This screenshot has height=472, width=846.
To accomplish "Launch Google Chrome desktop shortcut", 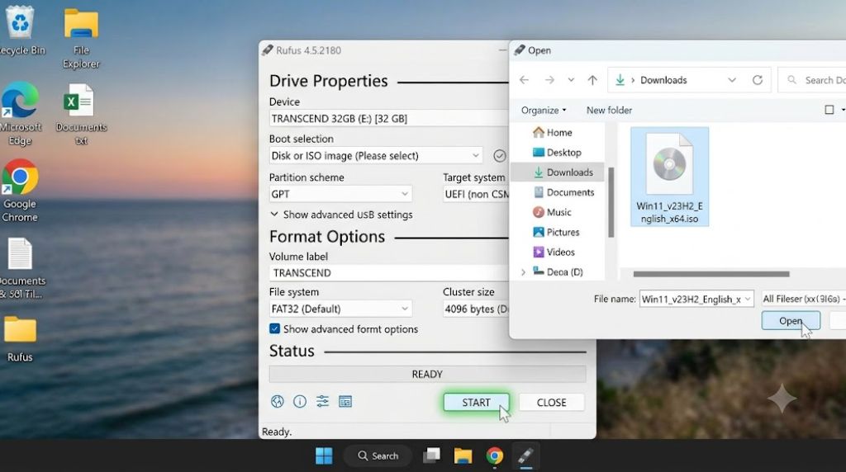I will pyautogui.click(x=21, y=191).
